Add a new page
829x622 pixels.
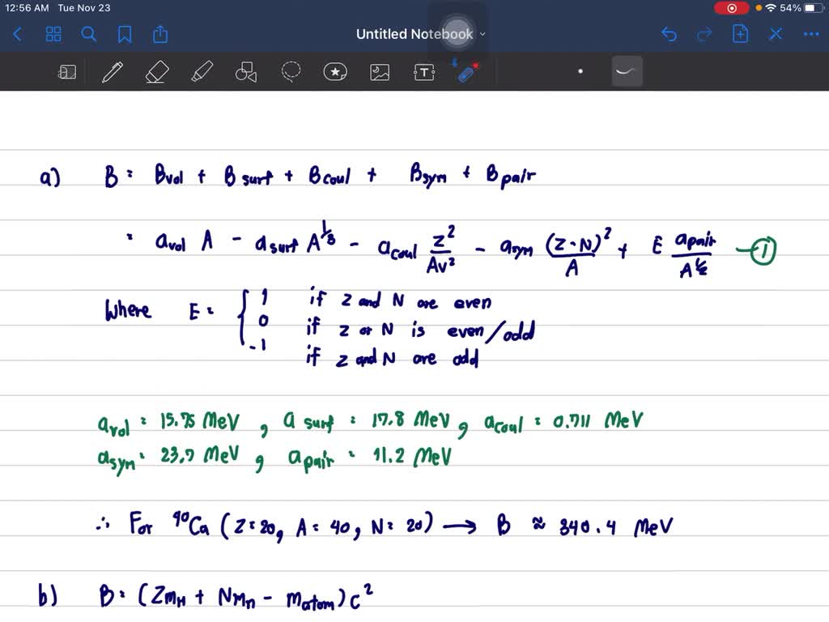click(739, 34)
